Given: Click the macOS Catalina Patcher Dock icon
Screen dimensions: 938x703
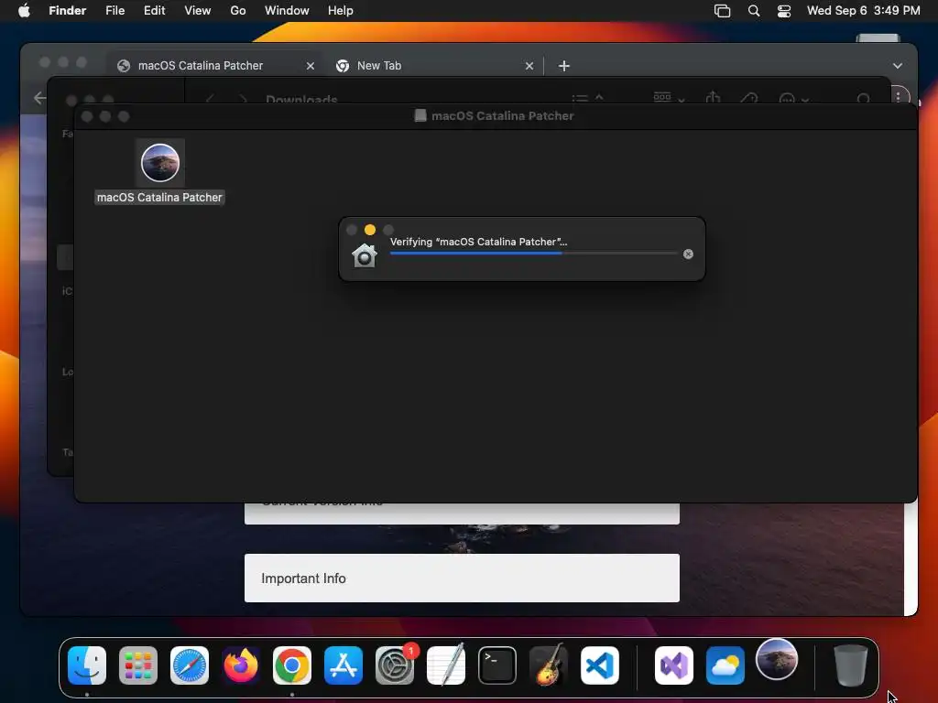Looking at the screenshot, I should coord(777,659).
